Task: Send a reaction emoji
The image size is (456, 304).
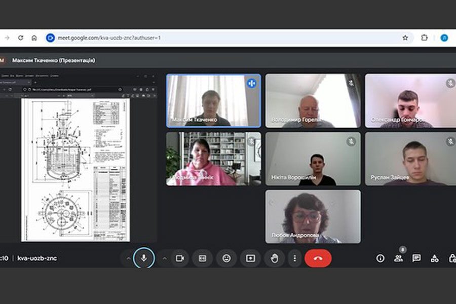Action: pos(226,258)
